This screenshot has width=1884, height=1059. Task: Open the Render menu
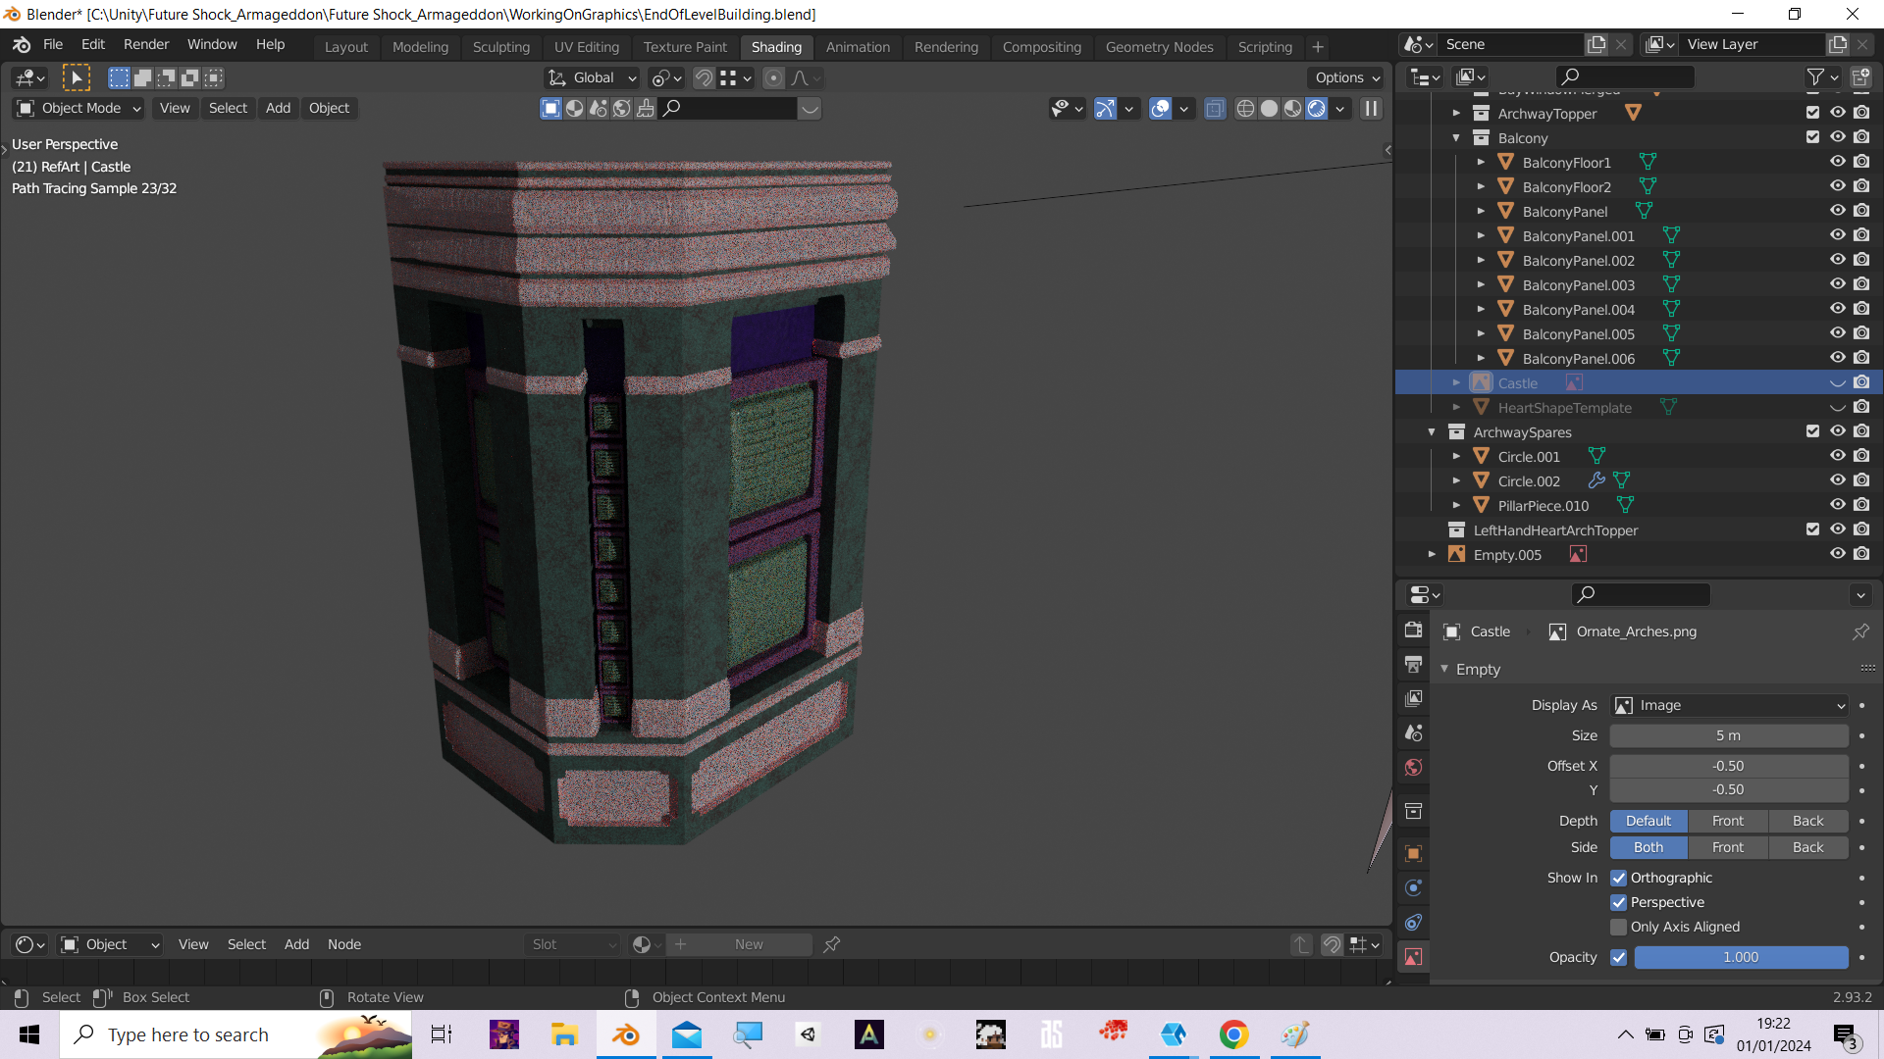tap(146, 44)
